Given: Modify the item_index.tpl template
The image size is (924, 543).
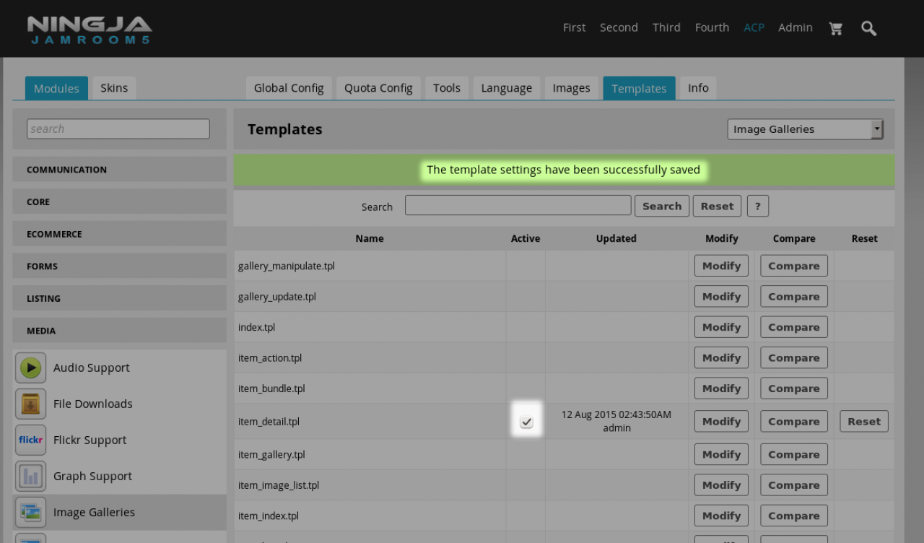Looking at the screenshot, I should pos(721,516).
